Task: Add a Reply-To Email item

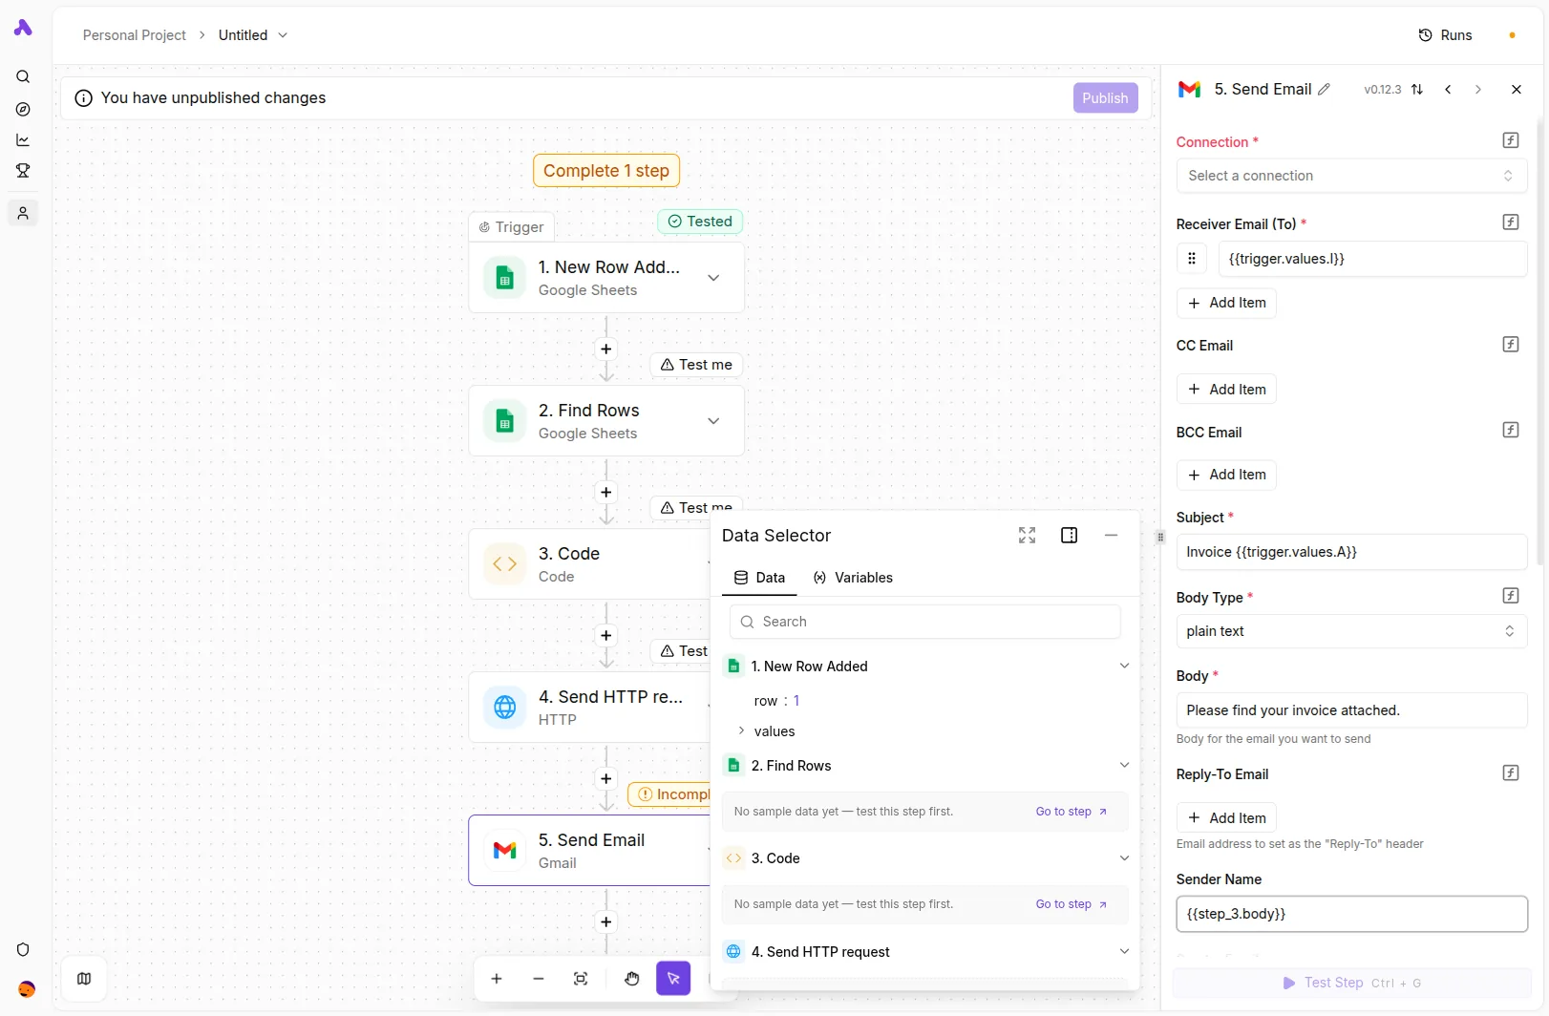Action: [x=1226, y=818]
